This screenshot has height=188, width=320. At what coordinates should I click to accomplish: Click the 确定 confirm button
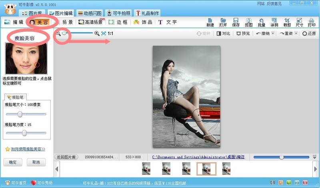pos(13,162)
